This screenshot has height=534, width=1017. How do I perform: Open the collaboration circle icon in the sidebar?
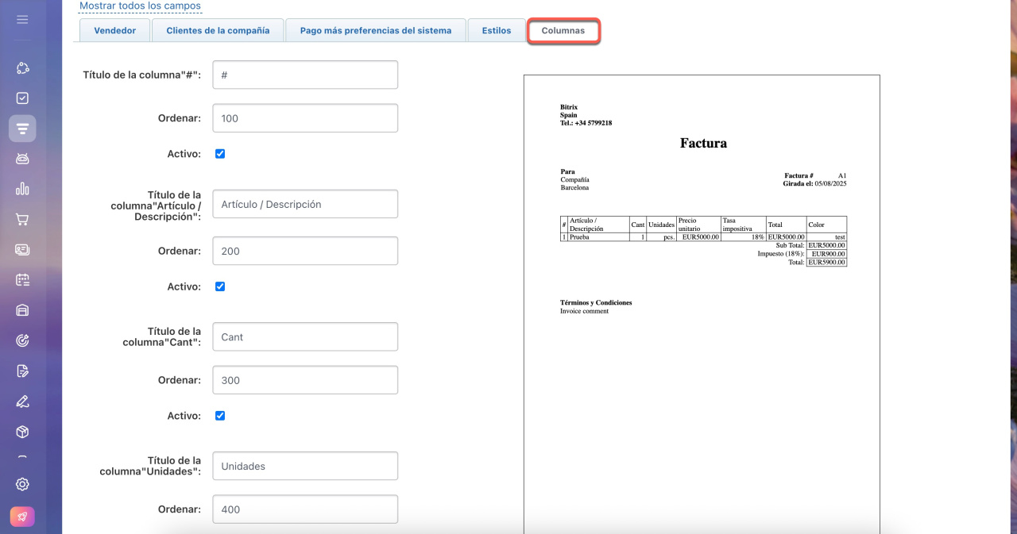[22, 68]
